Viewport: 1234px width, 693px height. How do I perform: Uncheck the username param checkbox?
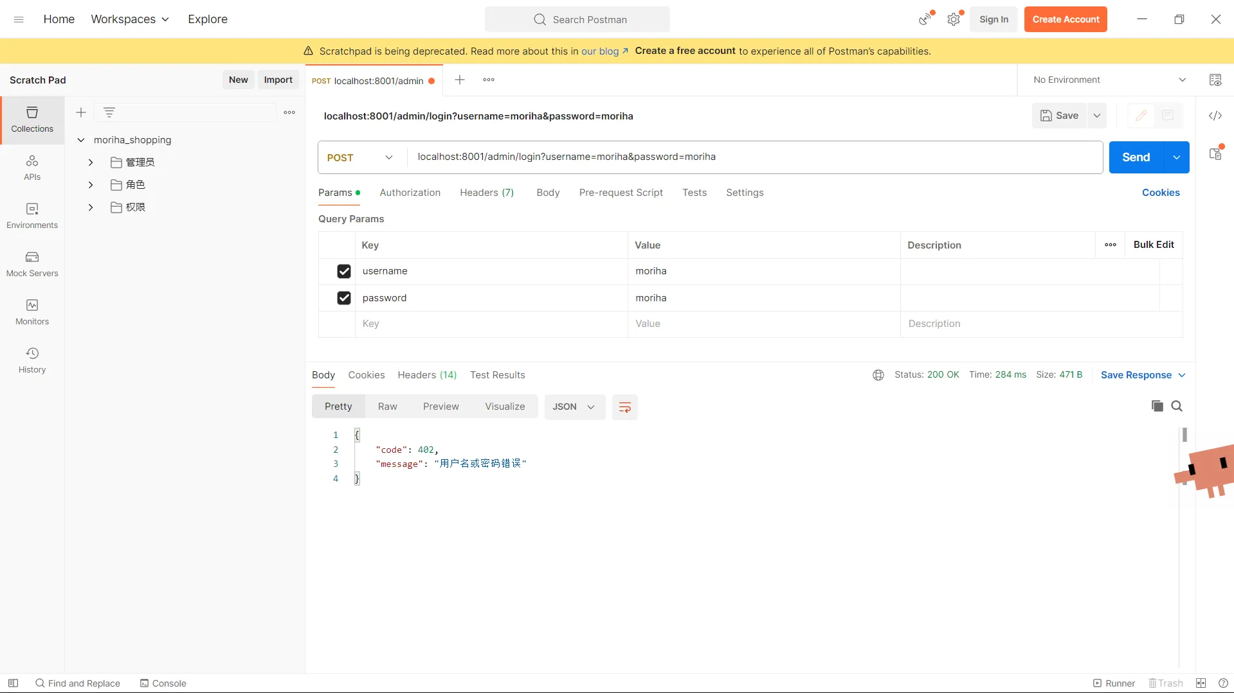click(344, 272)
